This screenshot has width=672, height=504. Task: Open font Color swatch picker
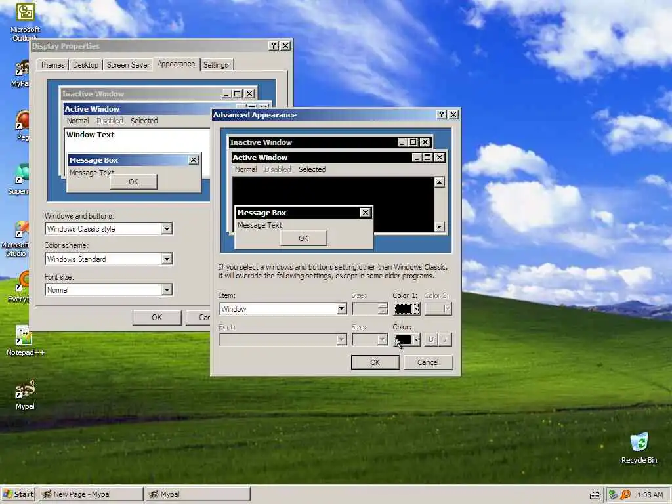[x=407, y=339]
